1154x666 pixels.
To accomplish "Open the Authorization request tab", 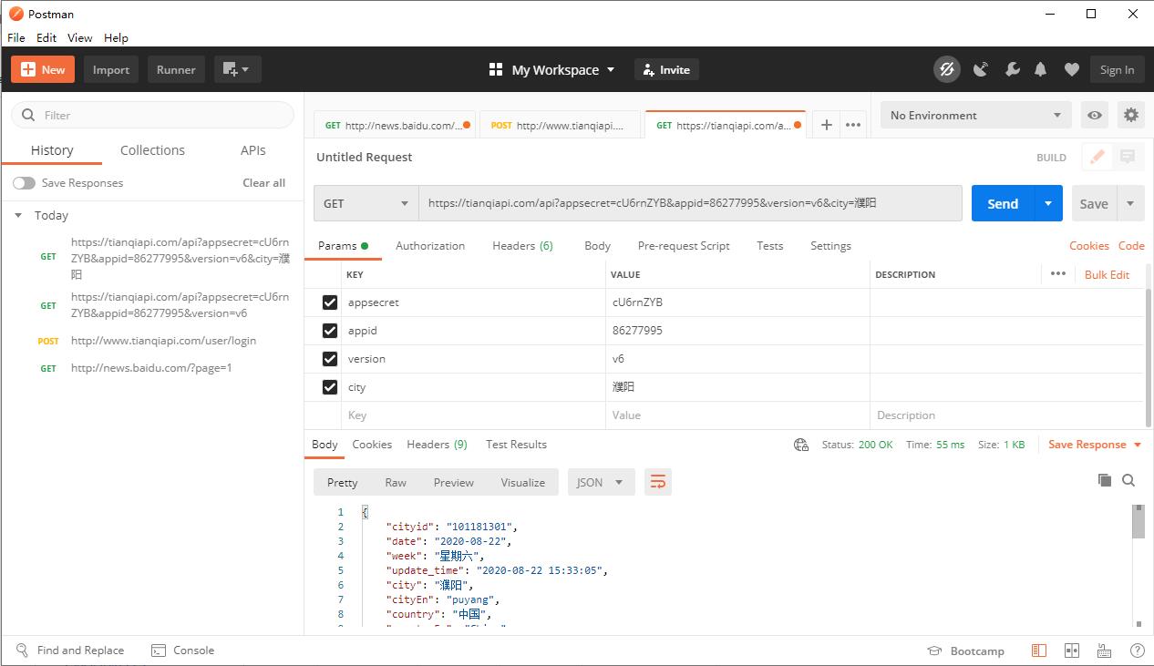I will 430,246.
